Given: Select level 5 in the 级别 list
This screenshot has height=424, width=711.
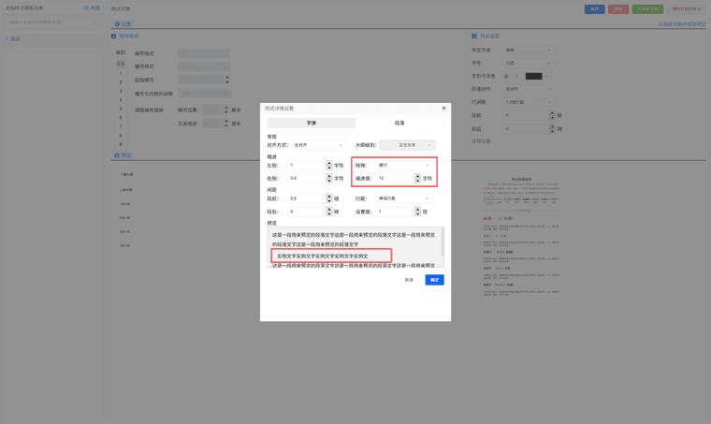Looking at the screenshot, I should tap(121, 109).
